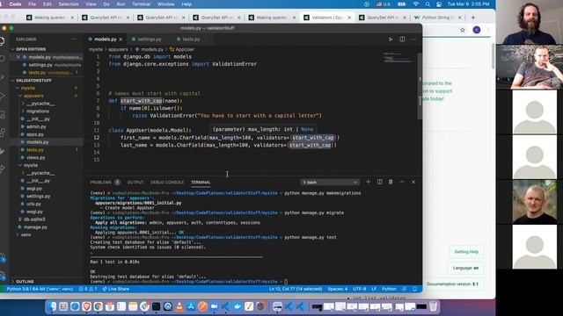The height and width of the screenshot is (316, 563).
Task: Open the Explorer panel more actions menu
Action: tap(74, 39)
